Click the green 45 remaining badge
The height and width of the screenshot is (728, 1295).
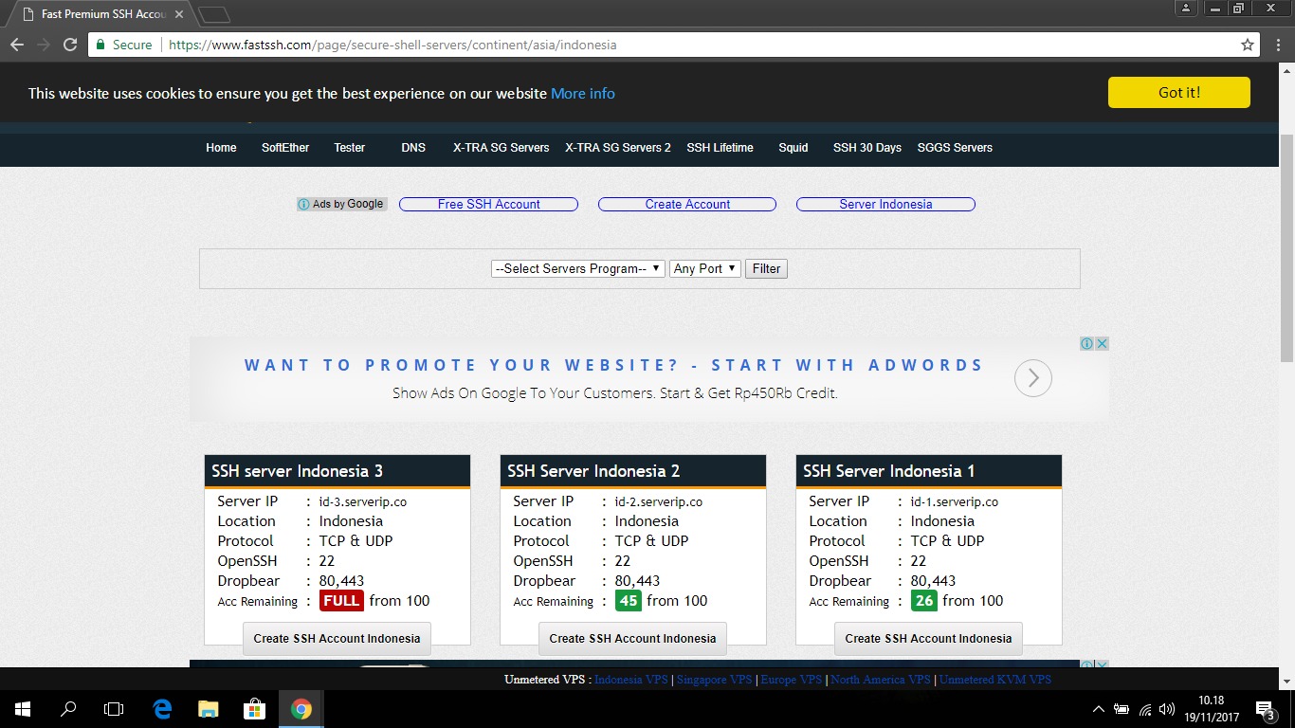[629, 601]
